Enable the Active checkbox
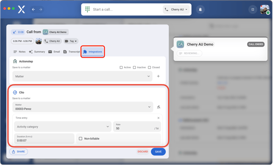This screenshot has width=273, height=165. (121, 67)
